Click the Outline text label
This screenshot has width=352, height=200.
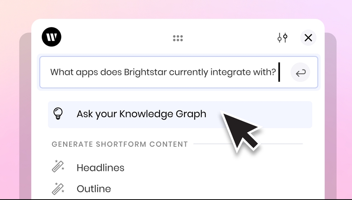coord(94,189)
